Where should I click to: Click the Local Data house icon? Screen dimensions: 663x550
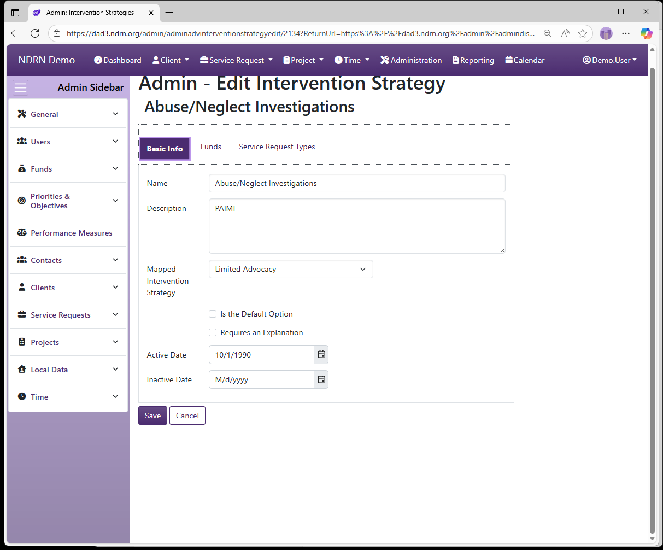click(x=22, y=370)
